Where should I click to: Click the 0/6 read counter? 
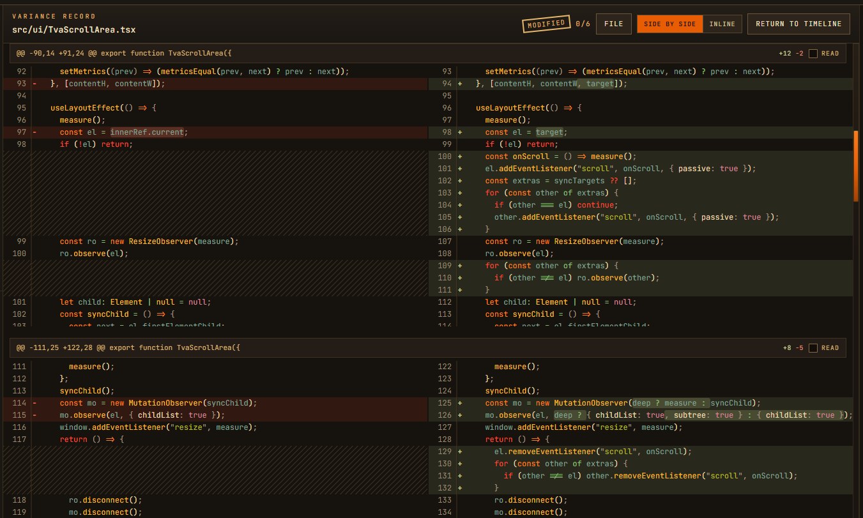(x=583, y=24)
